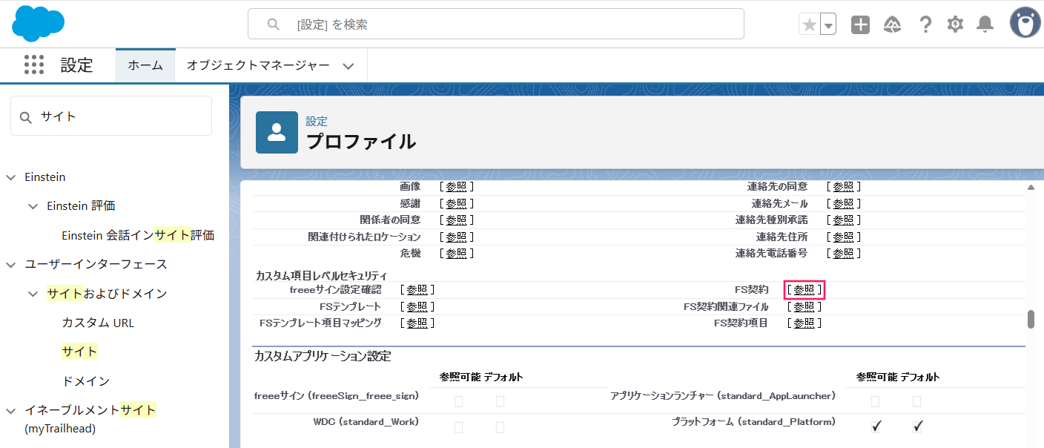This screenshot has height=448, width=1044.
Task: Click 参照 link for 画像
Action: (456, 187)
